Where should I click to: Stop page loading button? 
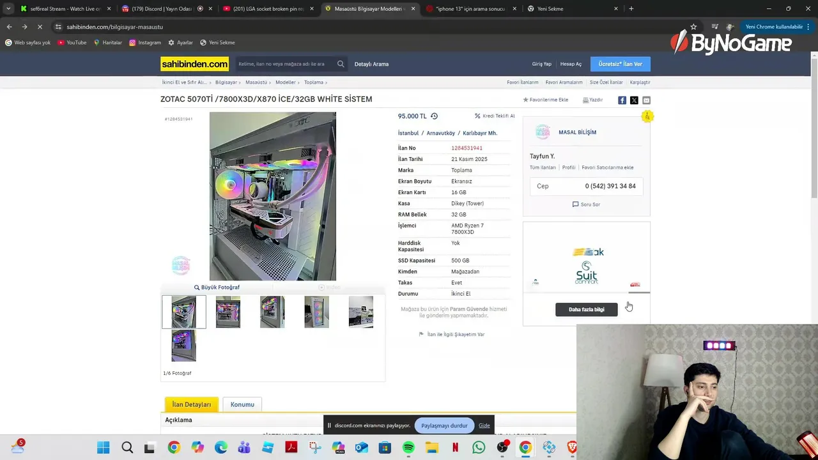[40, 27]
